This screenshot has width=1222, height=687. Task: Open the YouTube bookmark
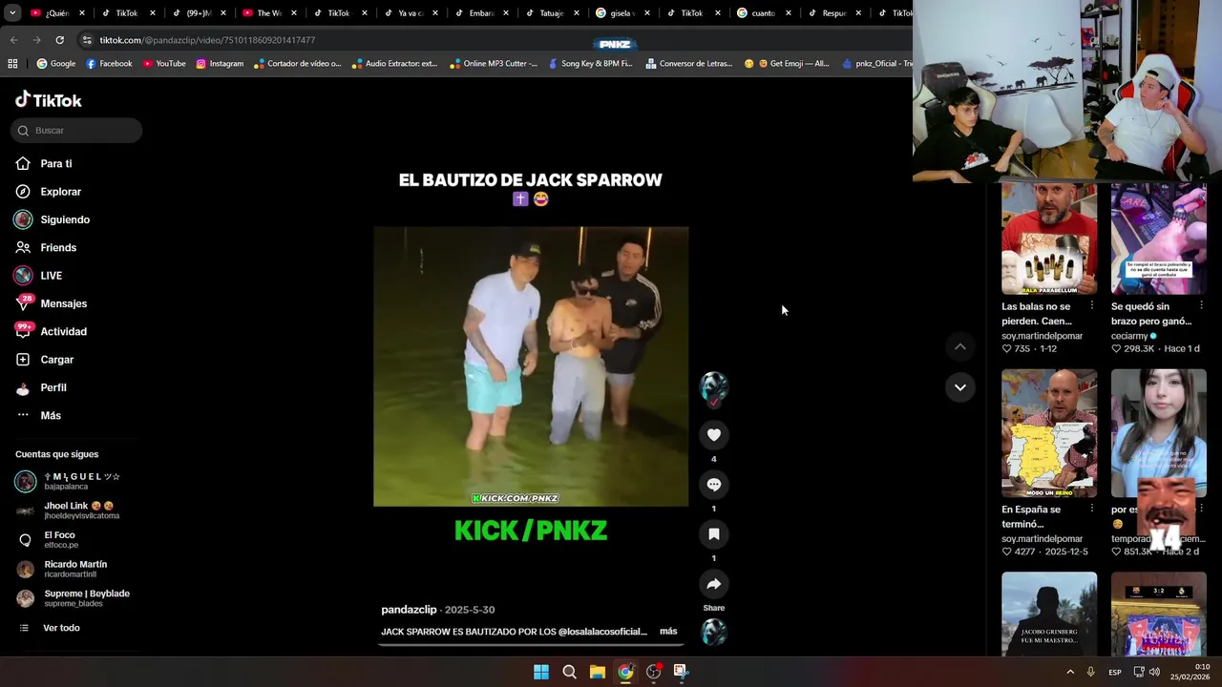coord(164,64)
